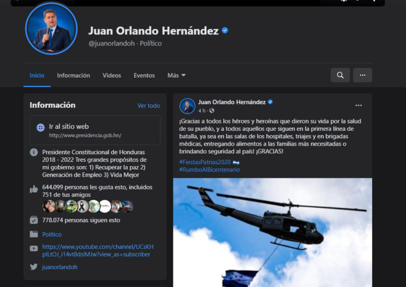This screenshot has width=406, height=287.
Task: Click the black ribbon friend avatar
Action: pos(82,206)
